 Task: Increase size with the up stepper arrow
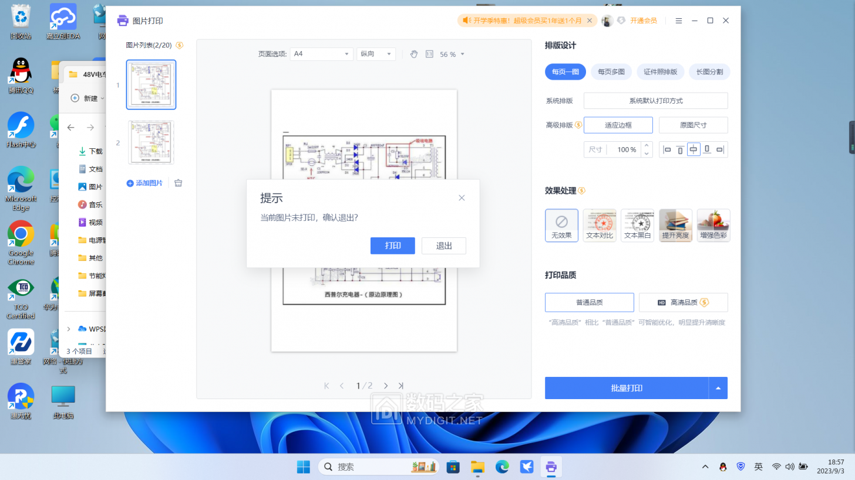647,145
